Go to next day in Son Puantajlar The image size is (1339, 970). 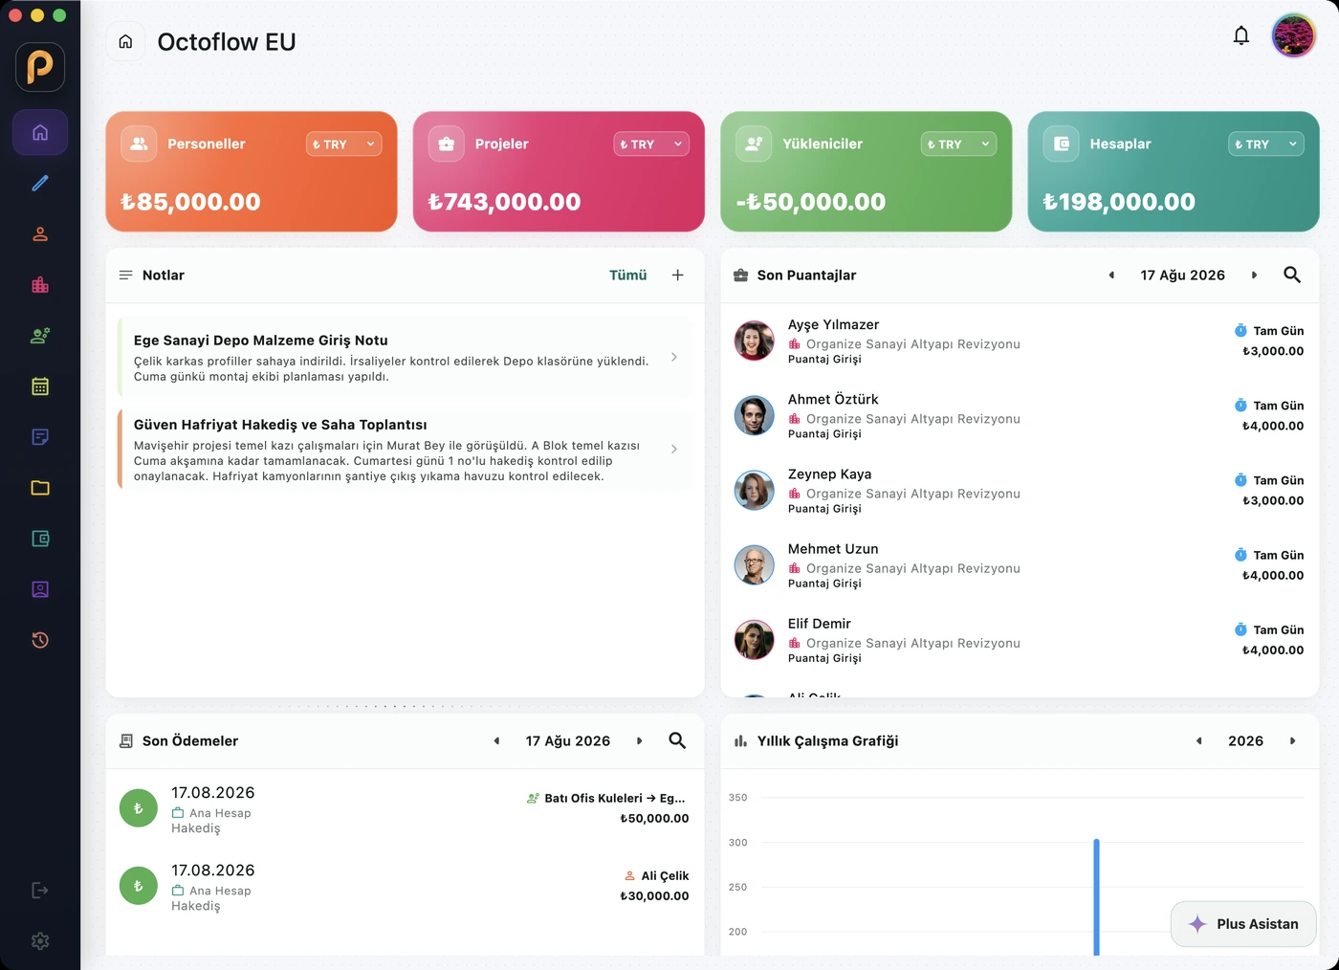point(1254,275)
